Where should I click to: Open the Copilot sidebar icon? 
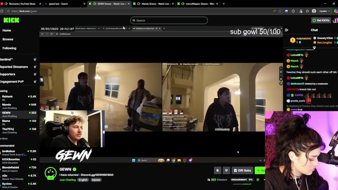[x=336, y=11]
